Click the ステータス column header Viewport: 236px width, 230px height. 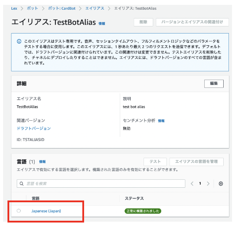(134, 198)
